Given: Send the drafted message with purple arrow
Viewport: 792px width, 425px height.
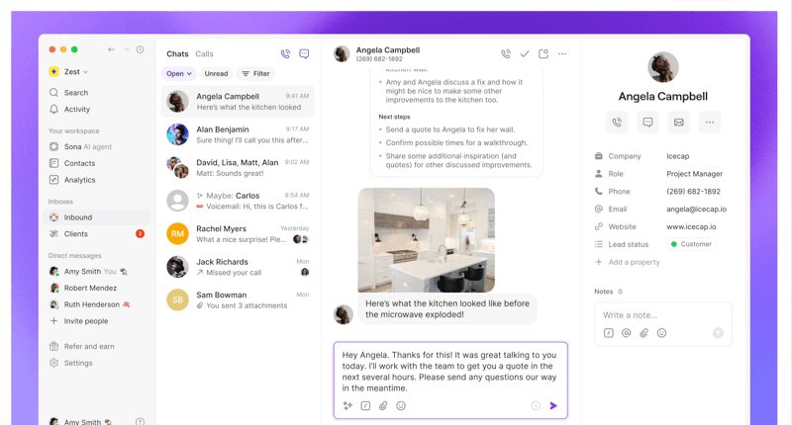Looking at the screenshot, I should pos(553,406).
